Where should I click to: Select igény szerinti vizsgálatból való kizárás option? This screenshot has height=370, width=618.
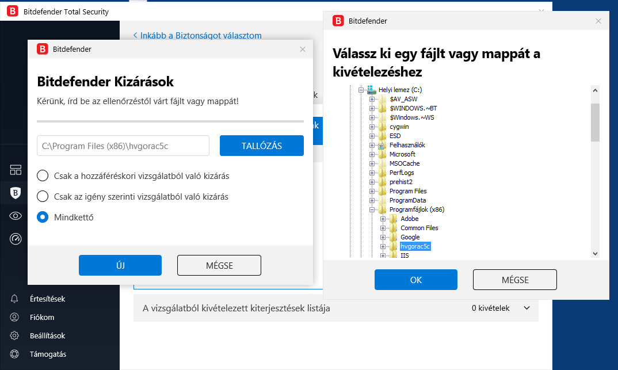pyautogui.click(x=43, y=196)
